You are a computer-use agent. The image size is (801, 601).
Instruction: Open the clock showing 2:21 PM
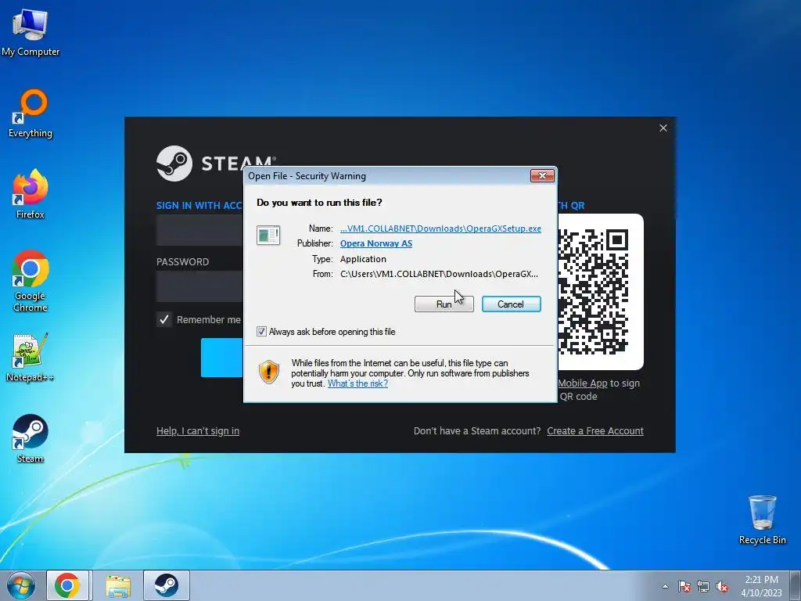click(761, 585)
